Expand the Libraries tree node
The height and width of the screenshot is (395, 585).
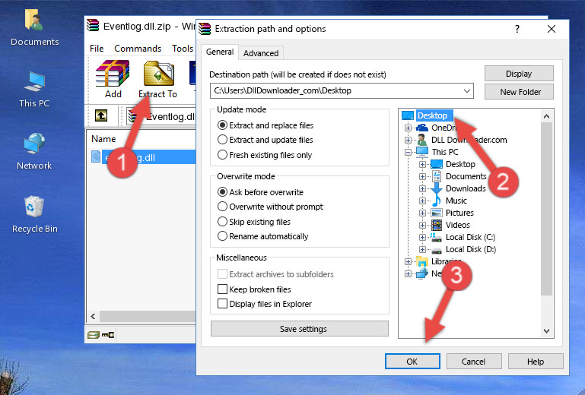pyautogui.click(x=409, y=261)
